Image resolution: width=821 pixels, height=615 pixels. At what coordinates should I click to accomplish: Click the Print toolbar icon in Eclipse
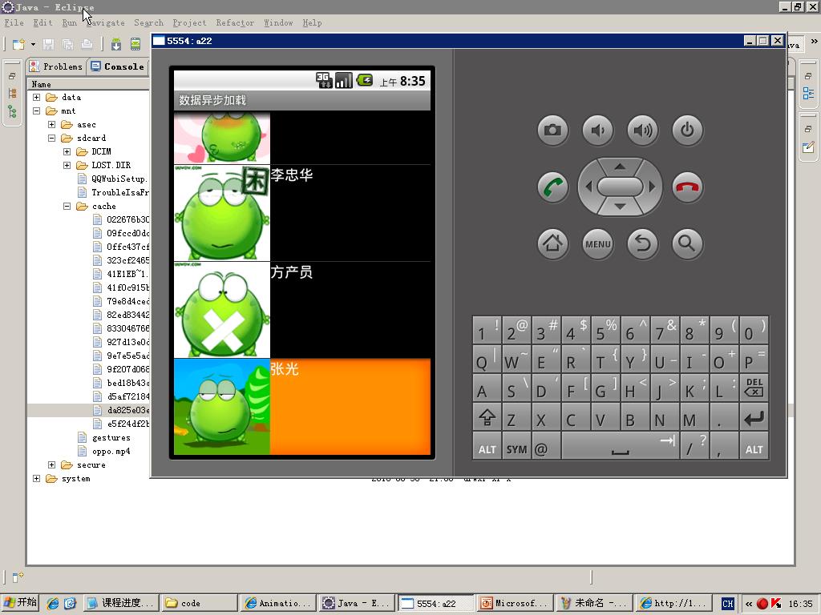coord(87,44)
